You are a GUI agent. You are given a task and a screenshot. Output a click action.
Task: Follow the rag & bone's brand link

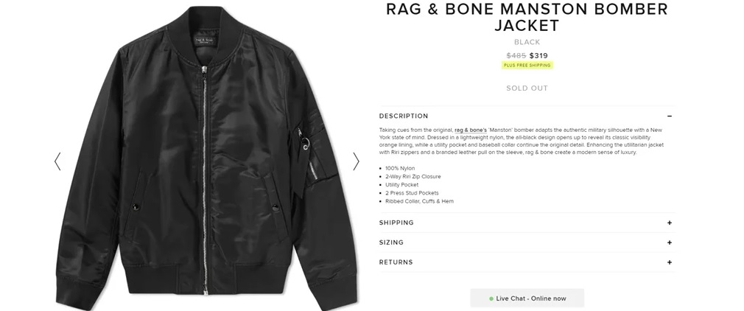[471, 130]
